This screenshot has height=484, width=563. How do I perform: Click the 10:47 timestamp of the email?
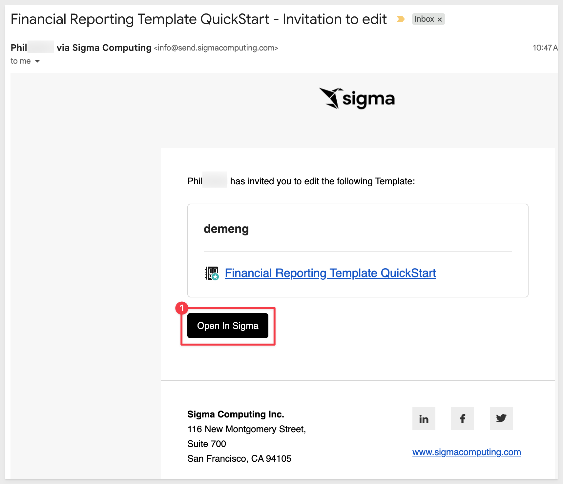pyautogui.click(x=545, y=48)
